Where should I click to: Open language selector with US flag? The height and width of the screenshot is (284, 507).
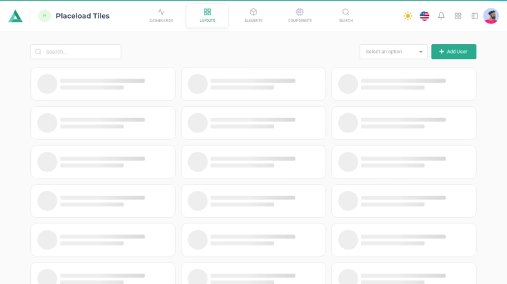tap(424, 16)
